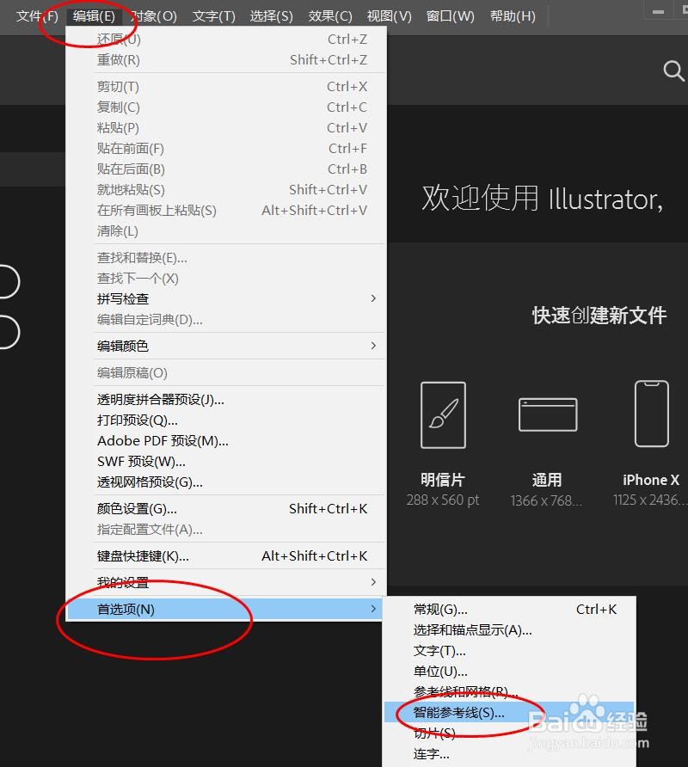Screen dimensions: 688x767
Task: Click the 就地粘贴(S) menu entry
Action: click(x=226, y=189)
